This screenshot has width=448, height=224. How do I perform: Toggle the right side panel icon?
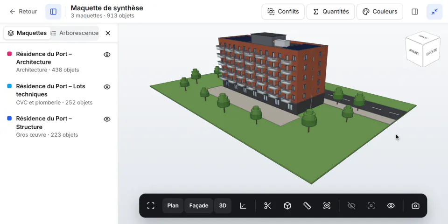[415, 11]
